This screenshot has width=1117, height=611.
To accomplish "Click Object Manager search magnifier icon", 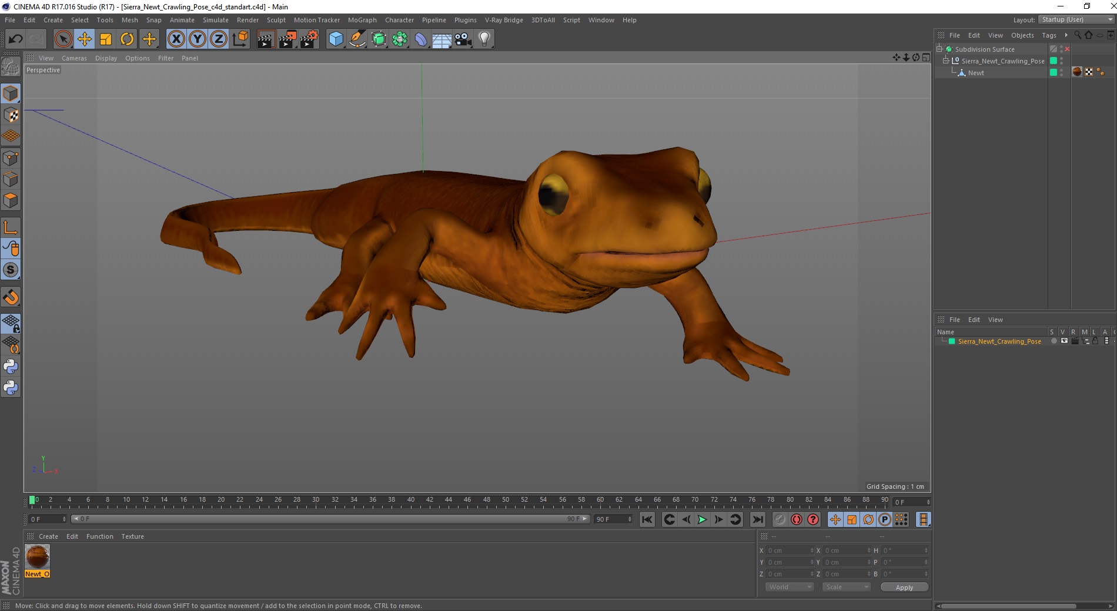I will pos(1078,35).
